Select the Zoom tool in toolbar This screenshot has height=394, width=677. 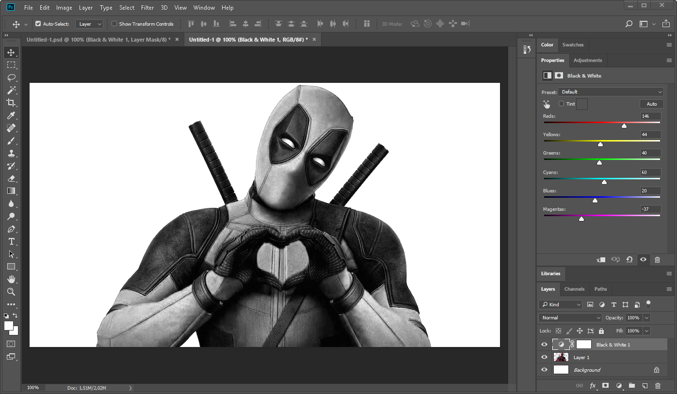[x=11, y=292]
